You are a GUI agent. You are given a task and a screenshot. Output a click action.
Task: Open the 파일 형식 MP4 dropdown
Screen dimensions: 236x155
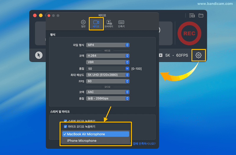[108, 45]
